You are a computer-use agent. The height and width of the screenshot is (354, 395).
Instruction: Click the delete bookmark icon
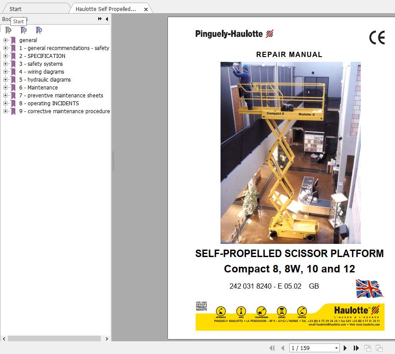(8, 31)
